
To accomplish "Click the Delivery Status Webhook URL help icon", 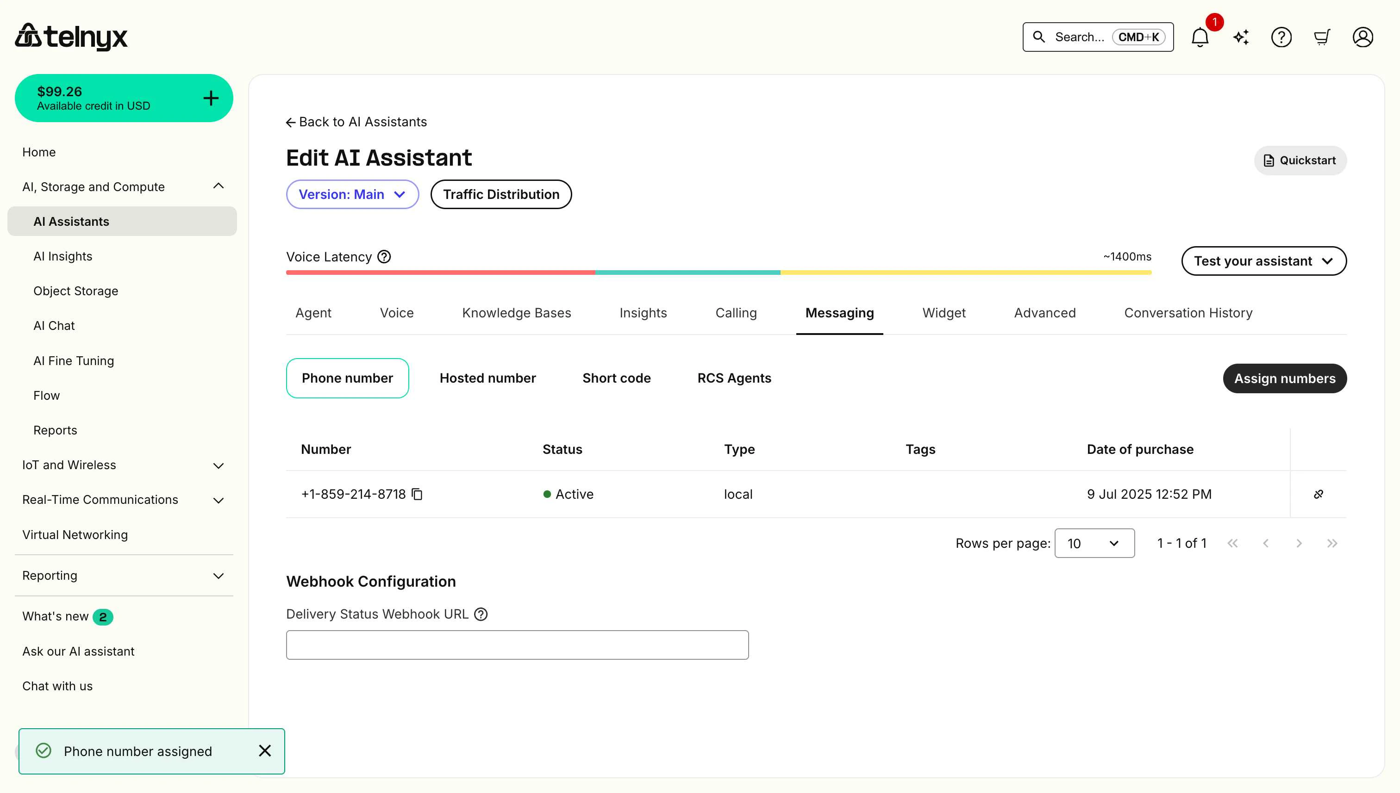I will point(481,614).
